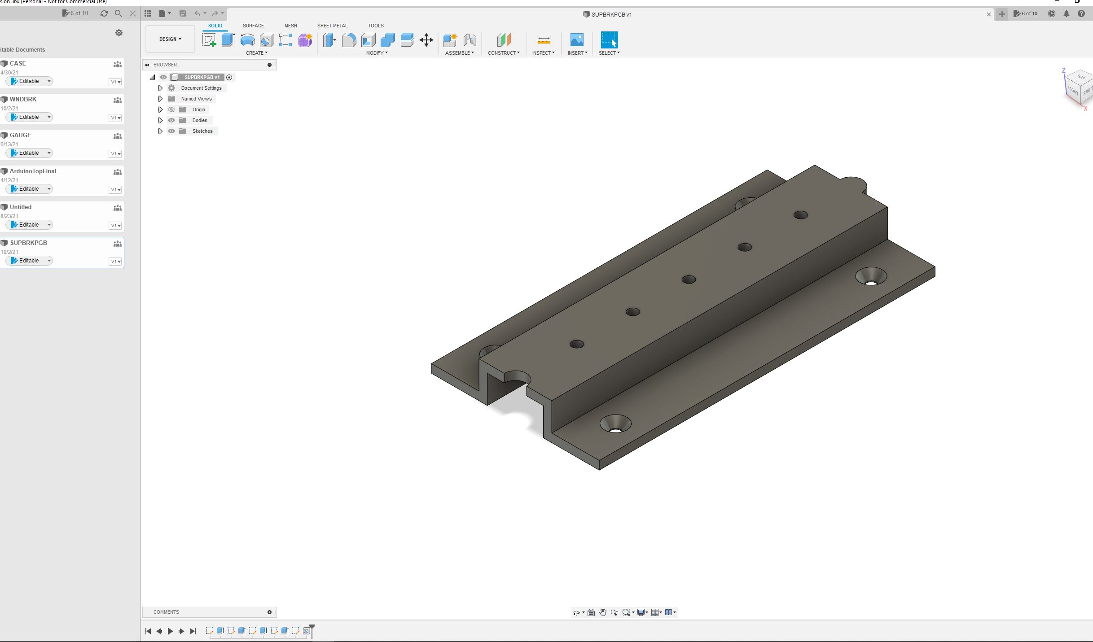
Task: Select the Extrude tool in toolbar
Action: [x=228, y=40]
